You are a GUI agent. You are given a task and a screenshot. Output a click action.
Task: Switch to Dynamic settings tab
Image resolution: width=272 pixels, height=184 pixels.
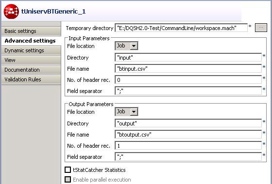click(x=31, y=50)
